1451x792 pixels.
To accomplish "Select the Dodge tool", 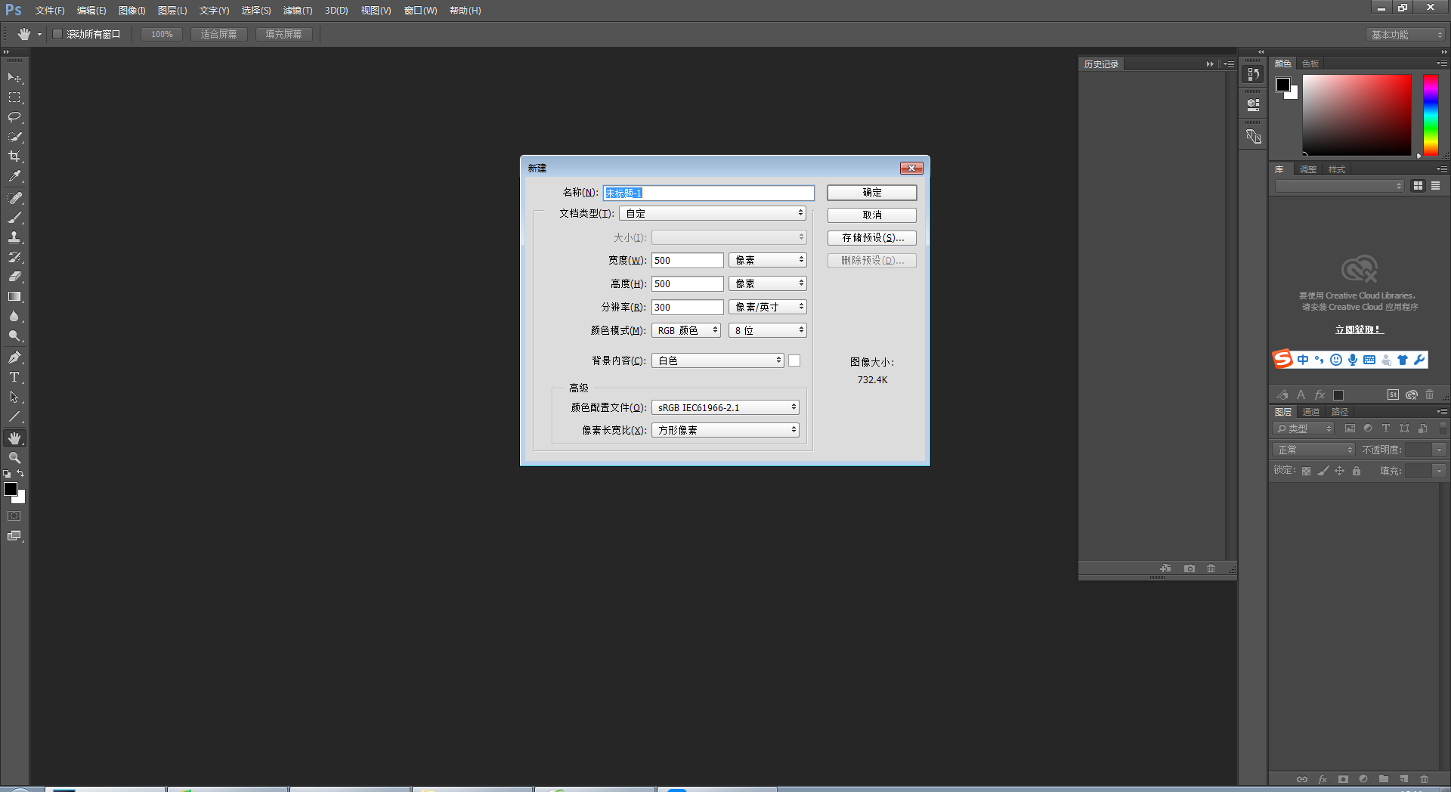I will coord(14,336).
